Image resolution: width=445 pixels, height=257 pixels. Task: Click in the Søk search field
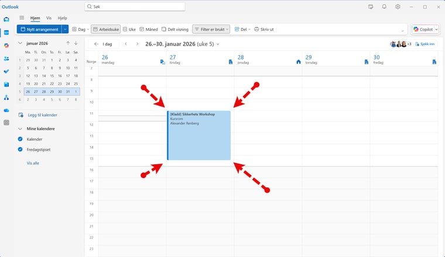[x=135, y=6]
